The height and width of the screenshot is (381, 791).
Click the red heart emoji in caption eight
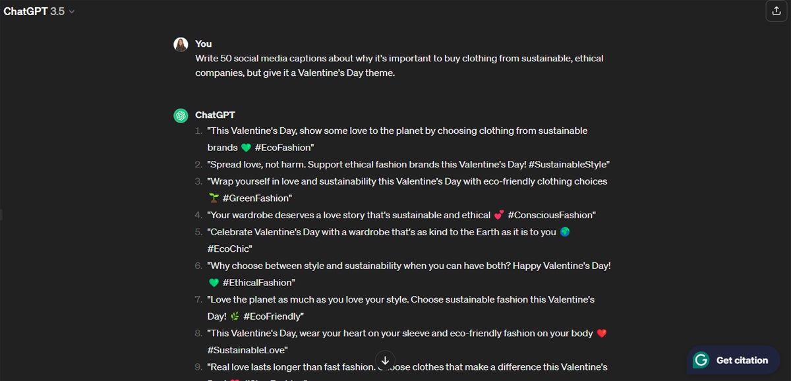tap(601, 333)
